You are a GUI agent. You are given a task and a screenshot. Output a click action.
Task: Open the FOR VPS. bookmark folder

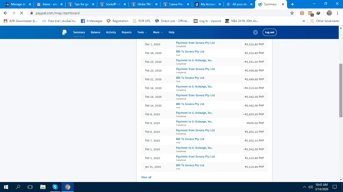click(x=142, y=21)
